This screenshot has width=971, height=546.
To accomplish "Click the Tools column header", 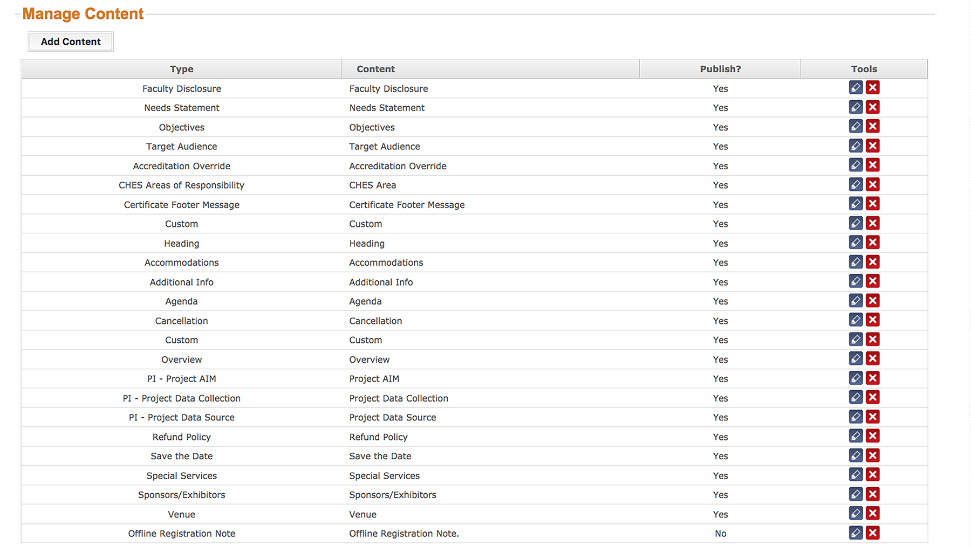I will click(864, 69).
